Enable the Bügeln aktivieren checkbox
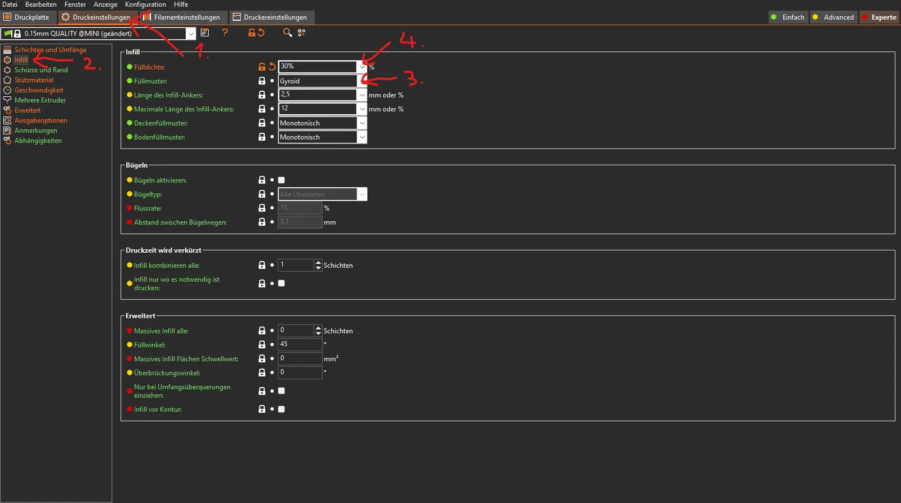The image size is (901, 503). pyautogui.click(x=282, y=180)
